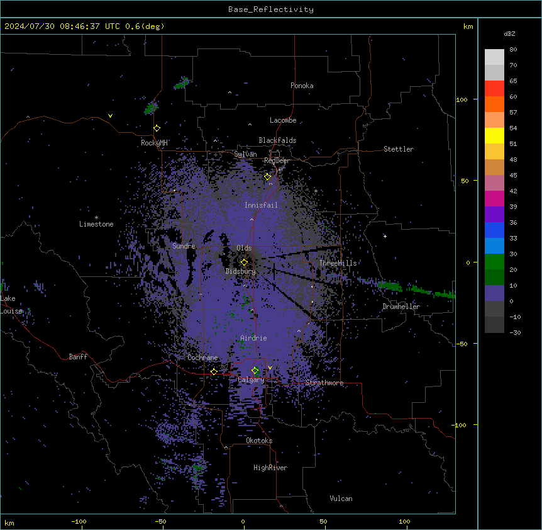Click the 80 value on dBZ scale
This screenshot has width=542, height=530.
point(513,50)
